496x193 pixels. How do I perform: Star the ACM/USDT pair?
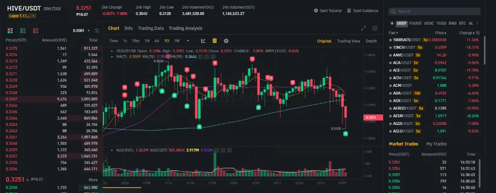pos(390,85)
